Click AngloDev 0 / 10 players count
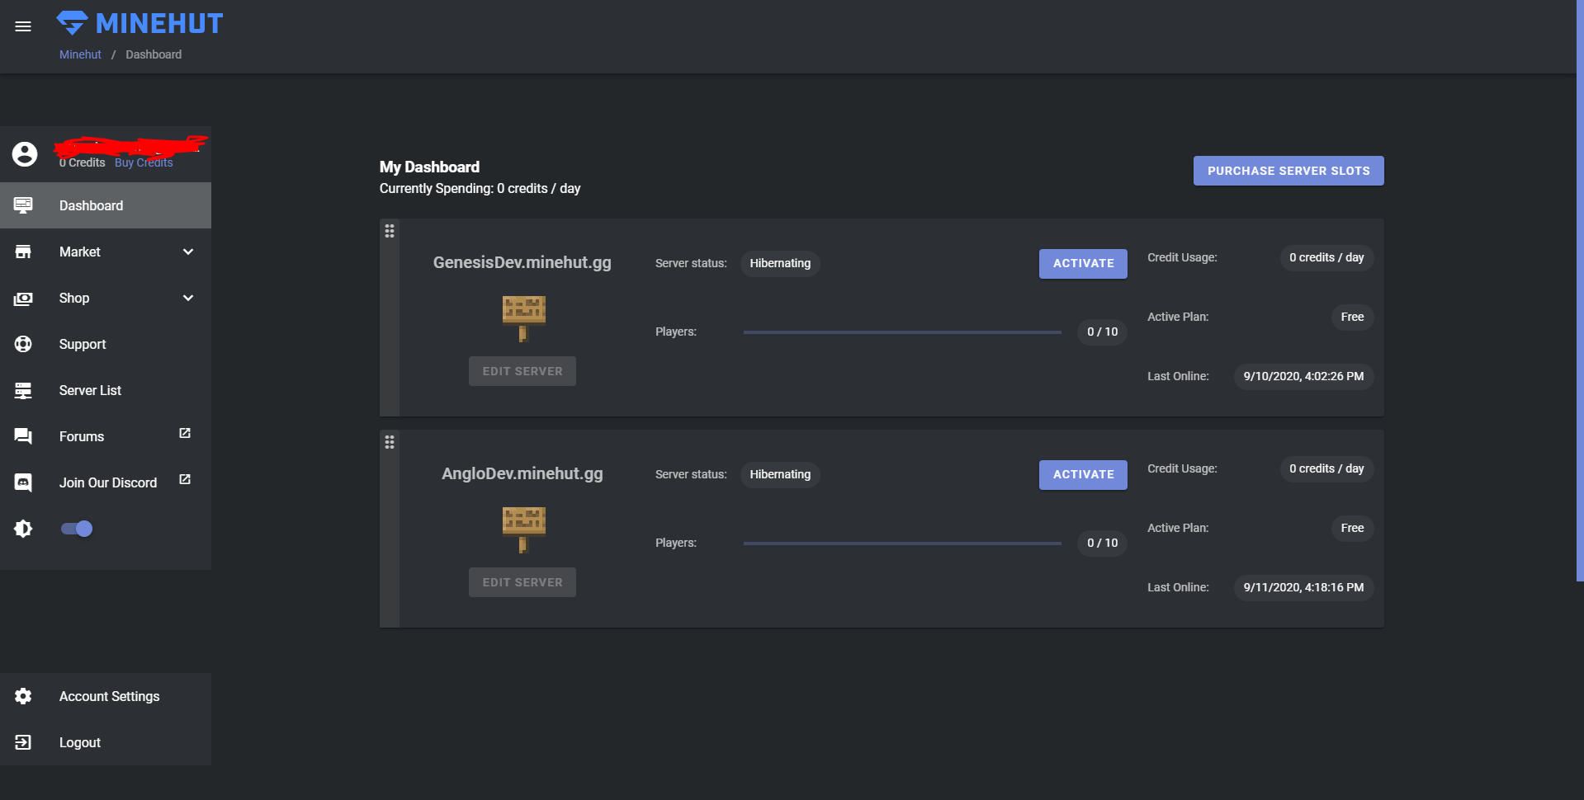1584x800 pixels. pyautogui.click(x=1102, y=543)
